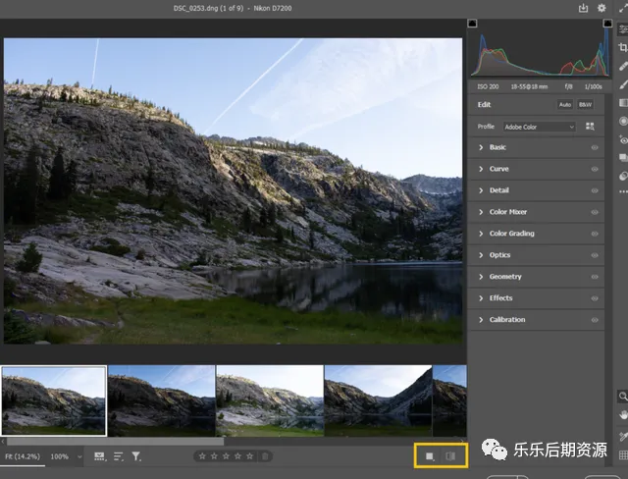Select the Adjustment Brush tool
Viewport: 628px width, 479px height.
click(622, 83)
